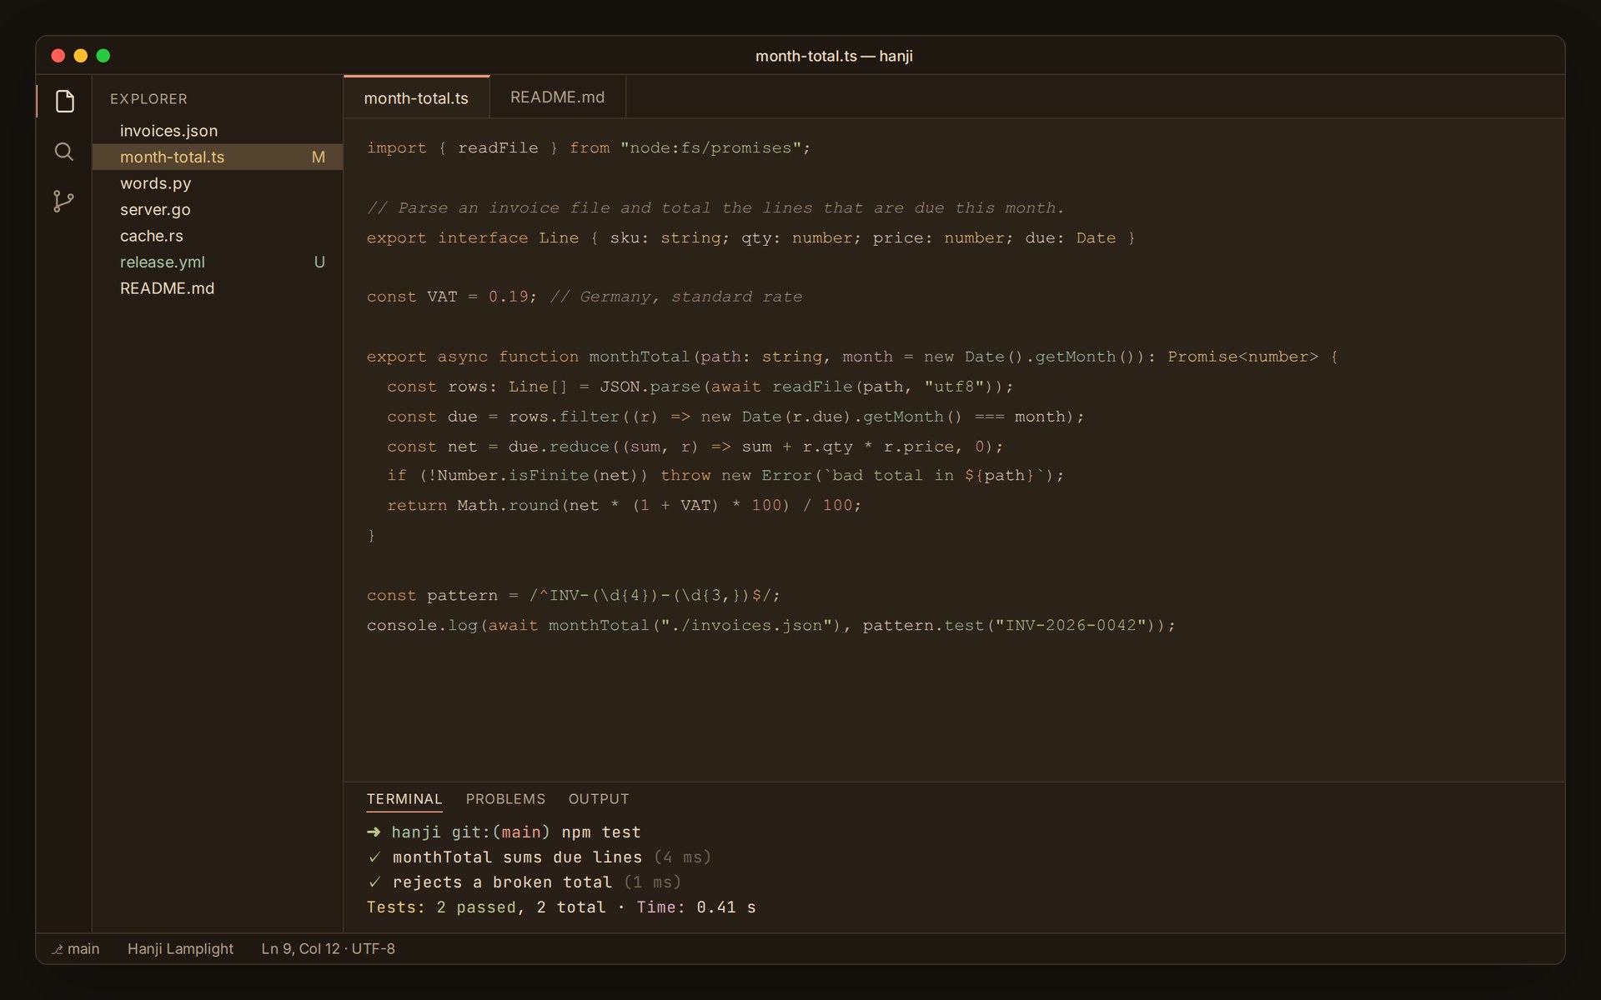Click the import readFile code line
Image resolution: width=1601 pixels, height=1000 pixels.
tap(589, 147)
